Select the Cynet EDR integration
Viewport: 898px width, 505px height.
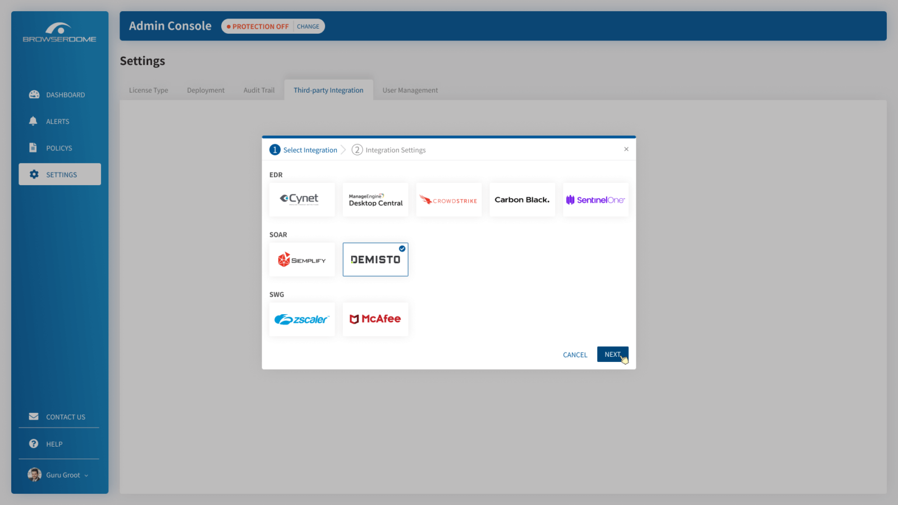coord(302,200)
